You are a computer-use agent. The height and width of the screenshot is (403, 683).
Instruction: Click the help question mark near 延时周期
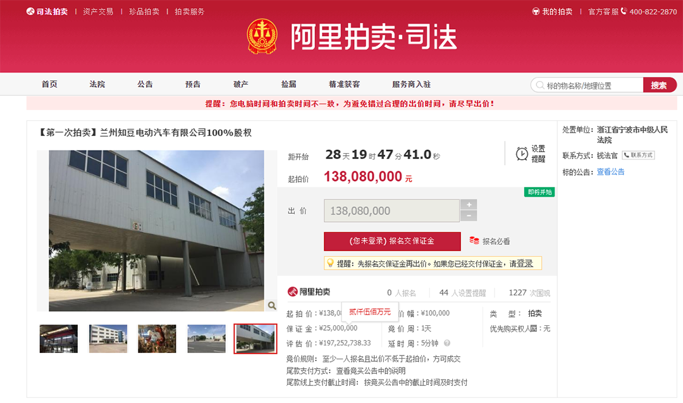pos(447,343)
